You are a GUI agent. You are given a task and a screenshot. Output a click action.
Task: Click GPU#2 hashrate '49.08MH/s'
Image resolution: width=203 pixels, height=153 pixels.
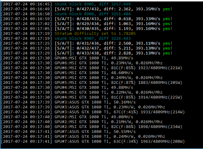click(122, 117)
